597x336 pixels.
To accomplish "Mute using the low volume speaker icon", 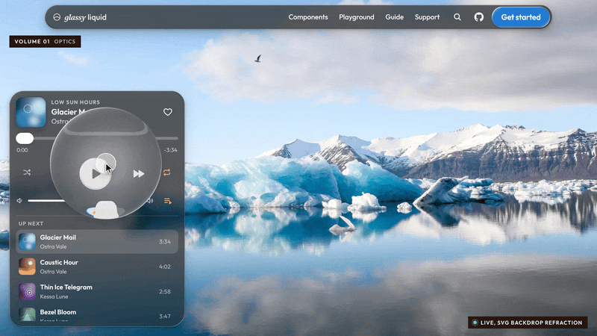I will click(19, 201).
